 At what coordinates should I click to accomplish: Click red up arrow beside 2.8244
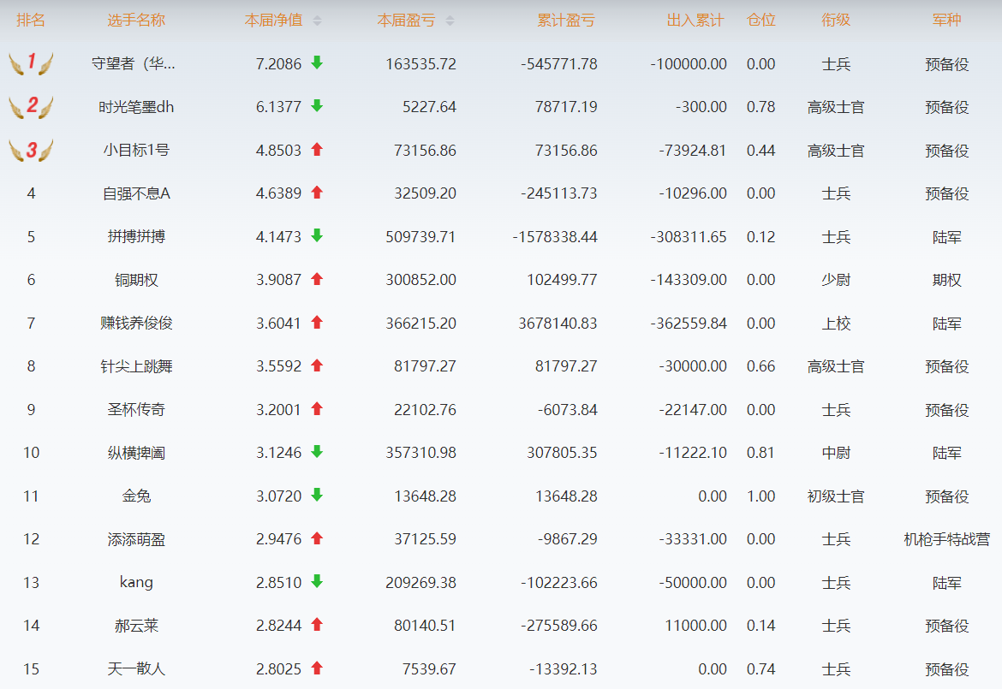pyautogui.click(x=317, y=625)
